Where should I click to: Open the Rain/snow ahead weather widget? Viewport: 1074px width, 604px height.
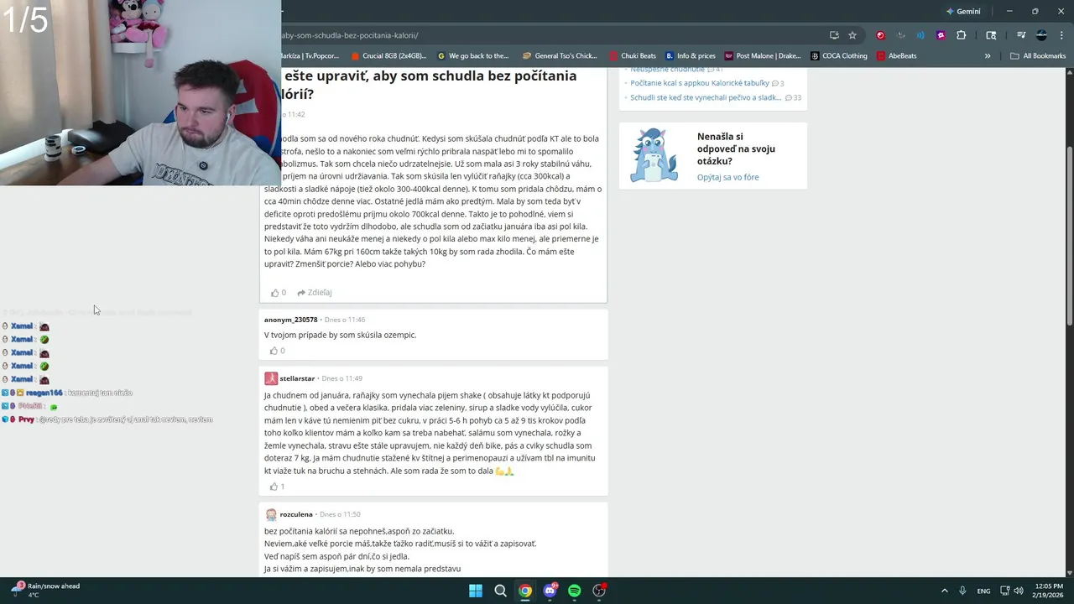[46, 591]
